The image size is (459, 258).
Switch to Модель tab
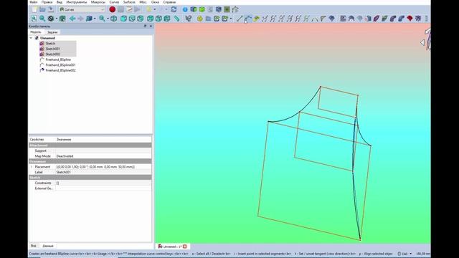36,32
